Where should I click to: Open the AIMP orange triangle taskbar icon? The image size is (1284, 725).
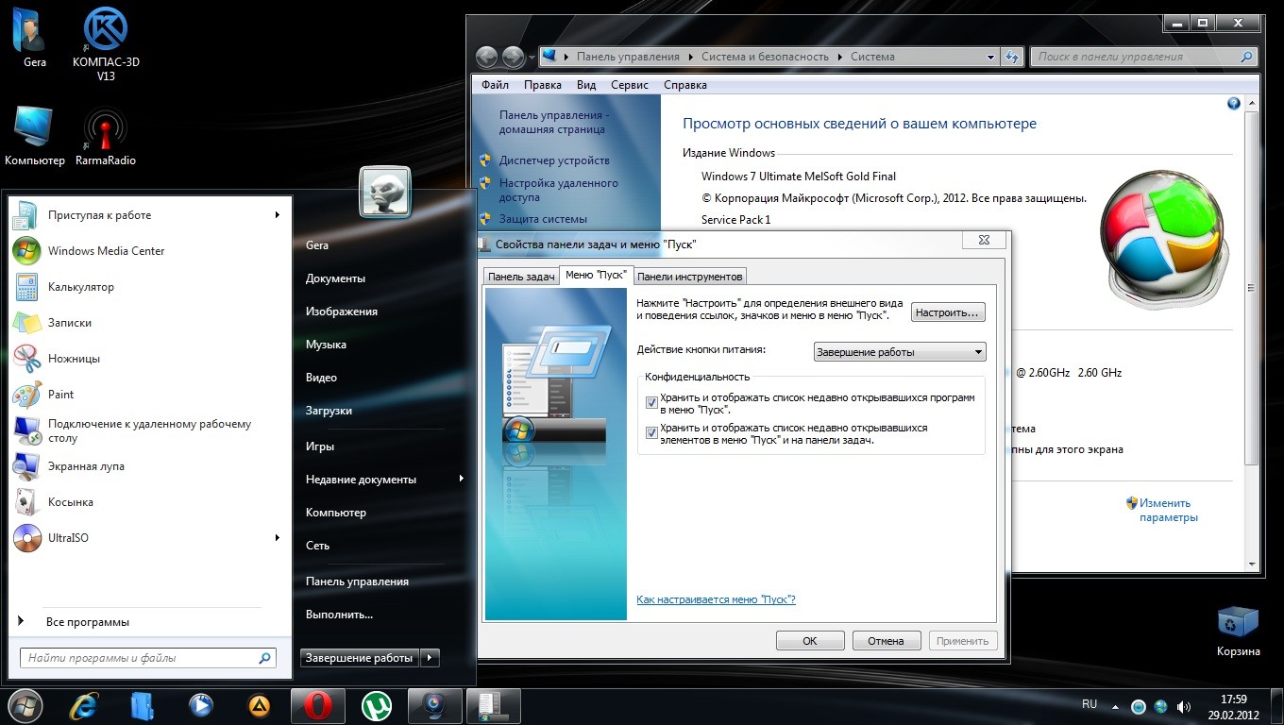259,705
